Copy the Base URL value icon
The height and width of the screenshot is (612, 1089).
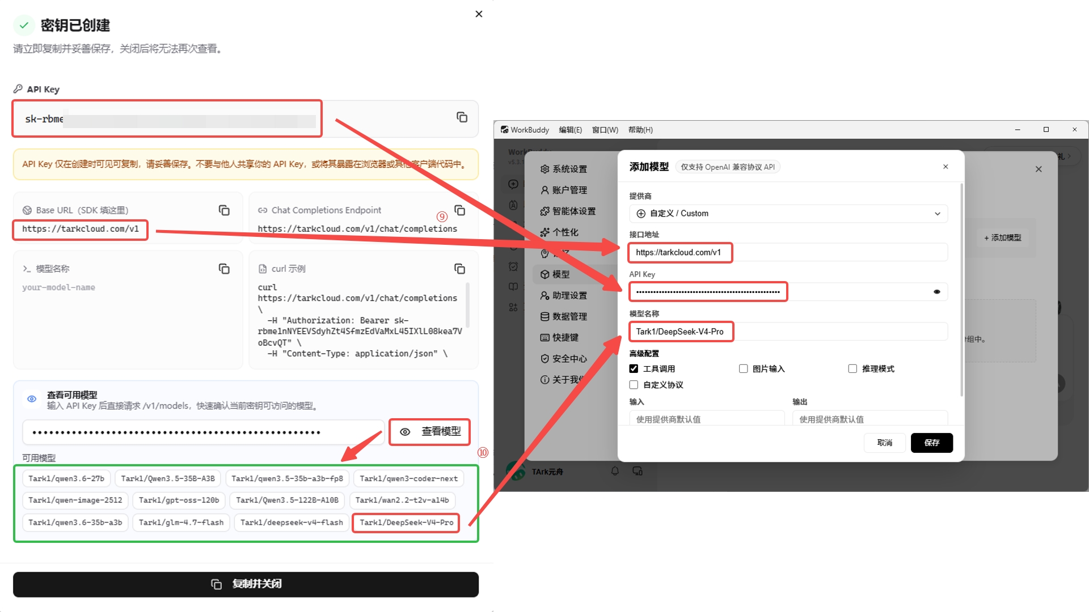[224, 210]
